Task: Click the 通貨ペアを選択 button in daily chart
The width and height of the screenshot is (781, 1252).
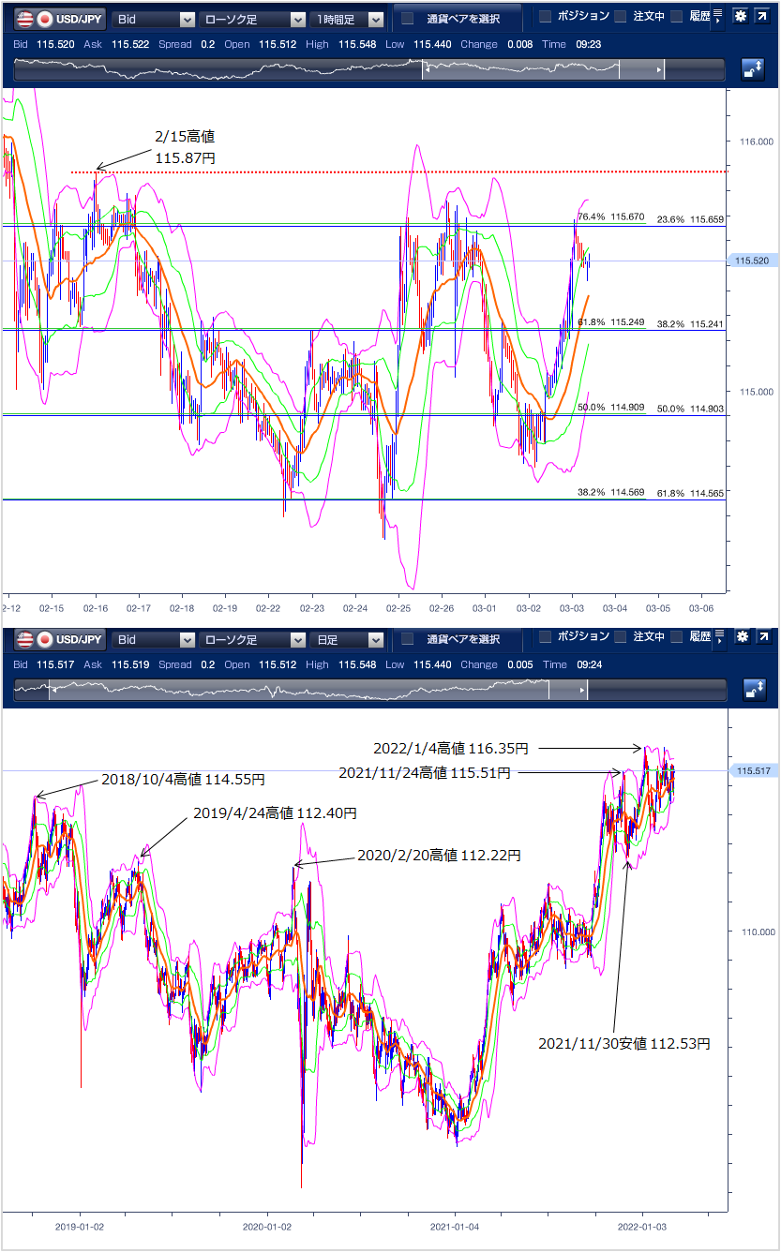Action: (x=461, y=639)
